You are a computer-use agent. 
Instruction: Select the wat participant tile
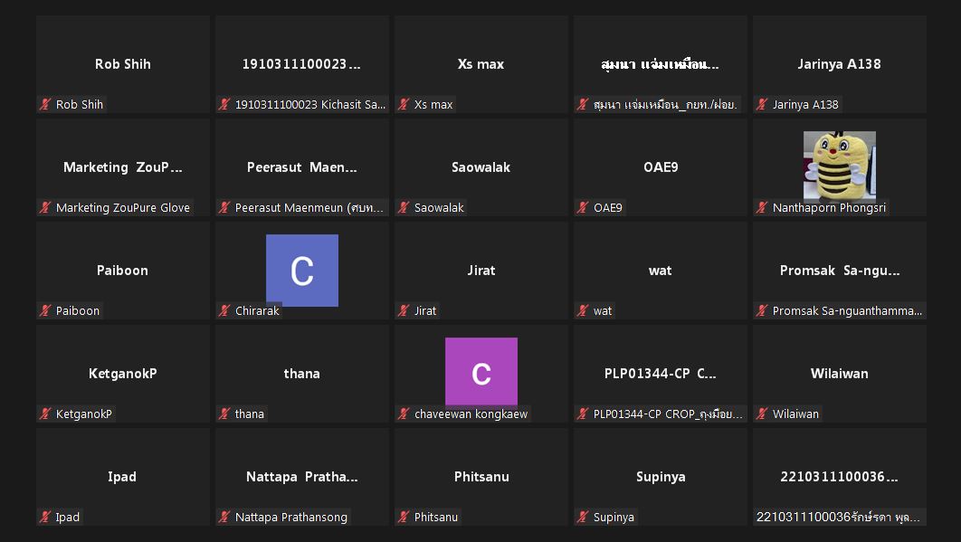pos(660,271)
